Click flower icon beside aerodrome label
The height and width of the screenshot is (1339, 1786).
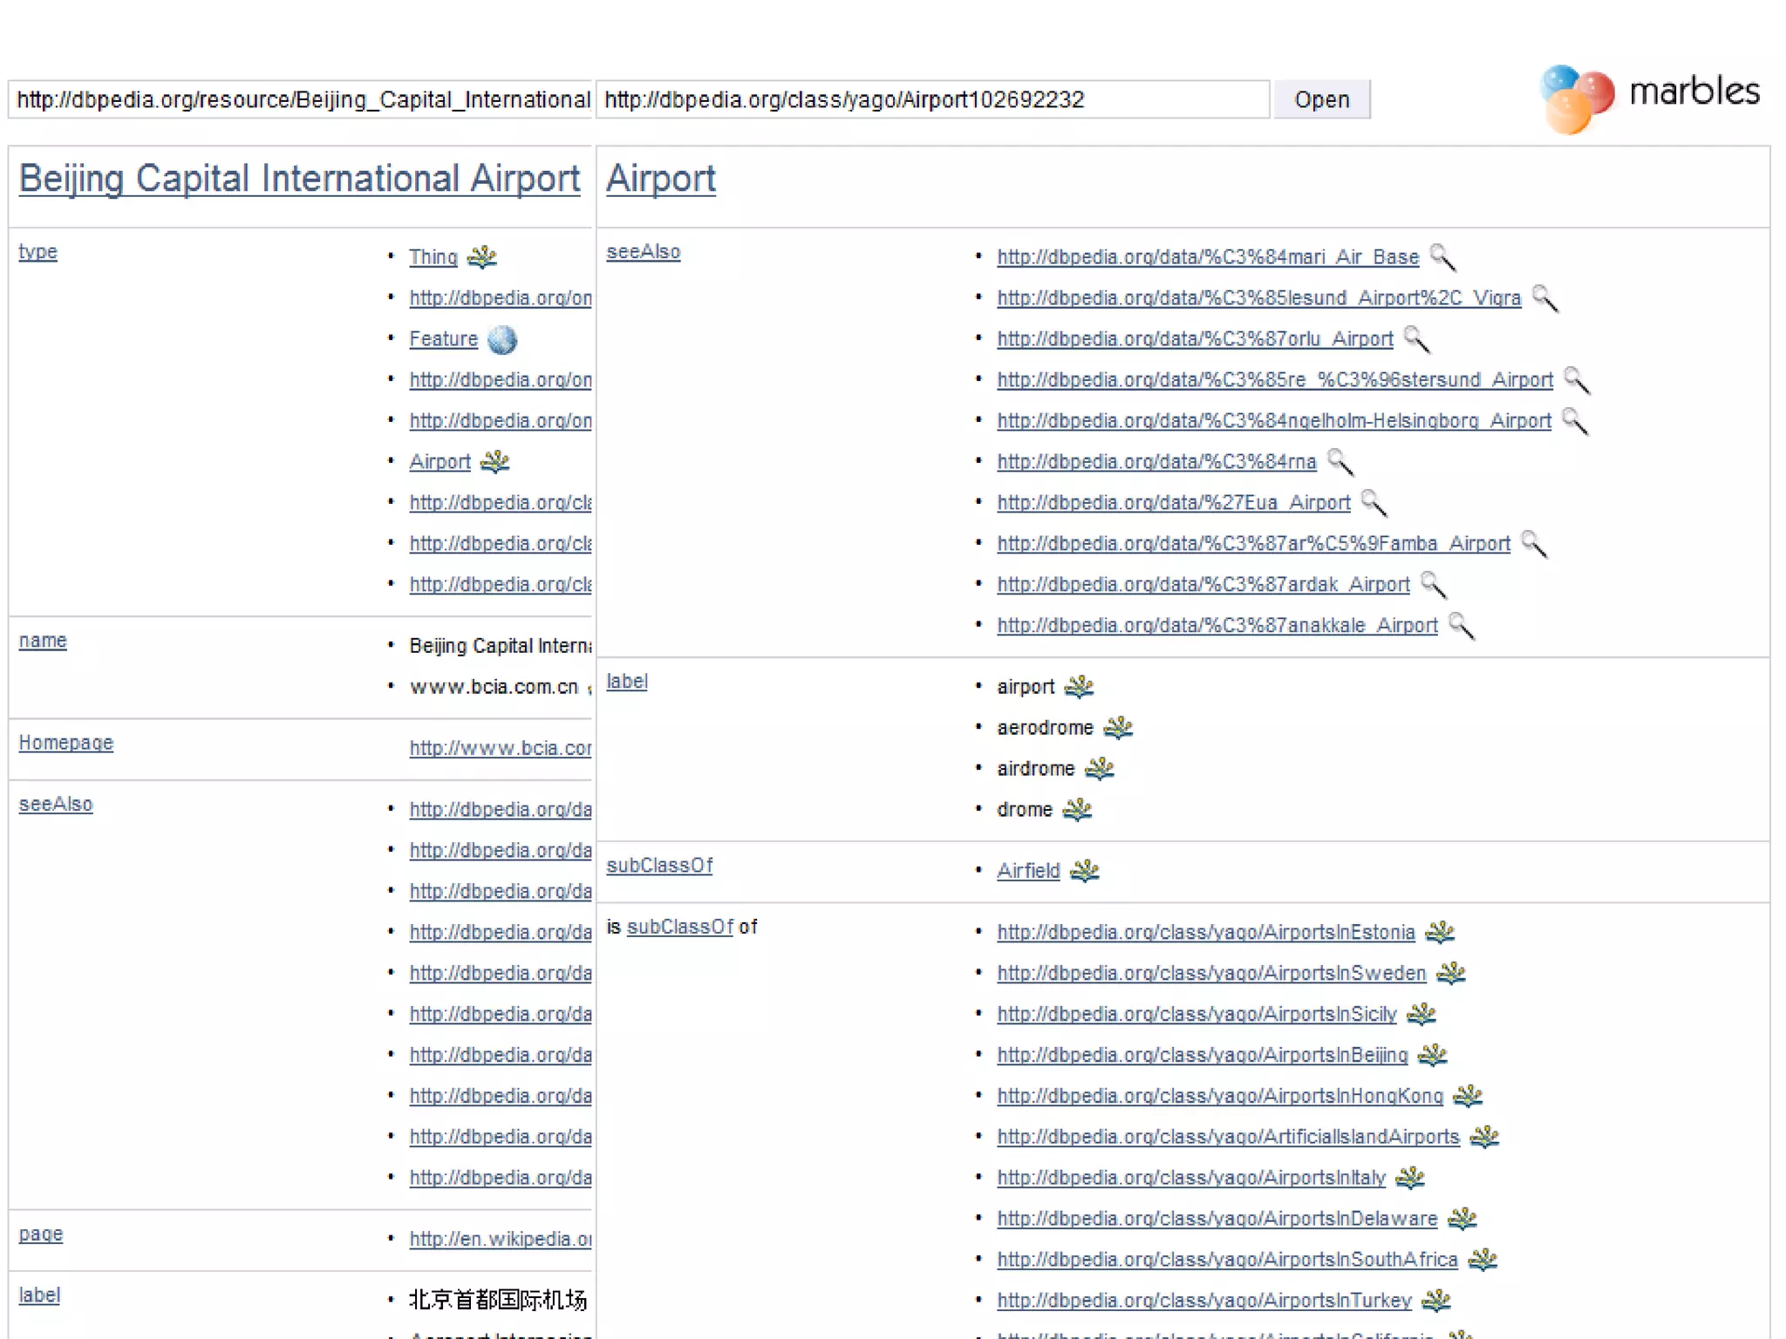point(1117,727)
